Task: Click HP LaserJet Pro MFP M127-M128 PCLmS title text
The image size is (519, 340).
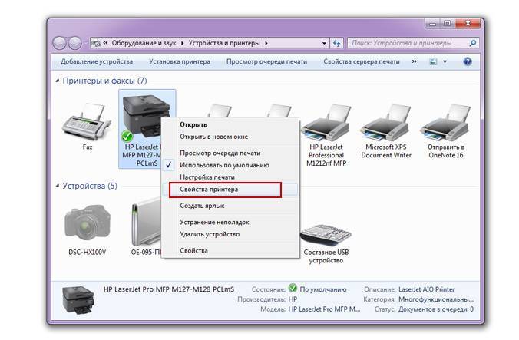Action: tap(169, 289)
